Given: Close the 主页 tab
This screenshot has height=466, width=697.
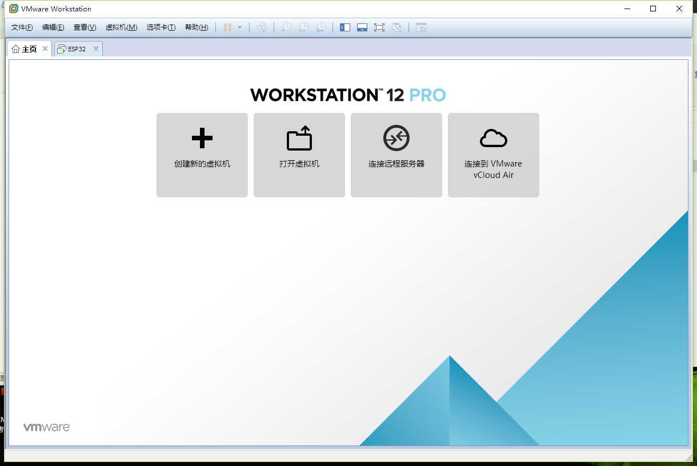Looking at the screenshot, I should coord(45,48).
